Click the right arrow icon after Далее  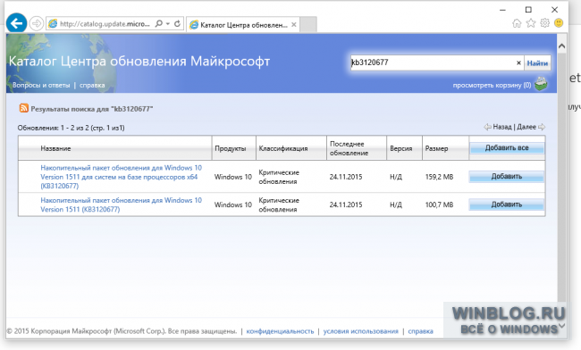(x=542, y=127)
